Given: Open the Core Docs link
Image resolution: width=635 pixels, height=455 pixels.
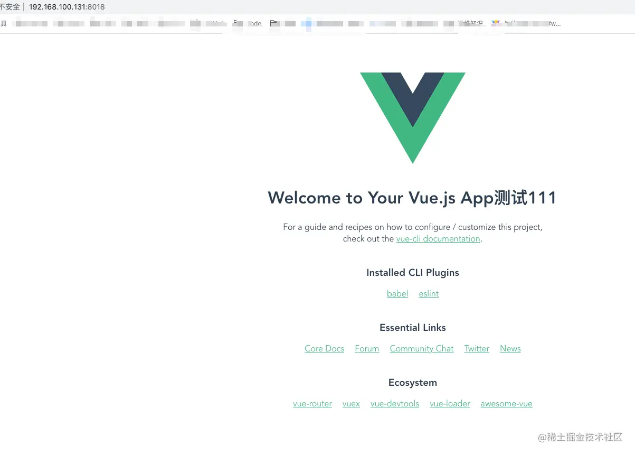Looking at the screenshot, I should (325, 349).
